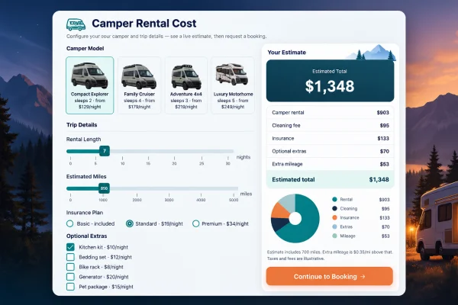Click the light blue Extras legend dot
Viewport: 458px width, 305px height.
point(335,226)
